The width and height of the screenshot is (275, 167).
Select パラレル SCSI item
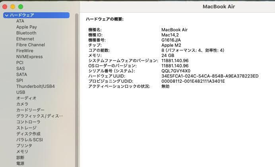[30, 140]
